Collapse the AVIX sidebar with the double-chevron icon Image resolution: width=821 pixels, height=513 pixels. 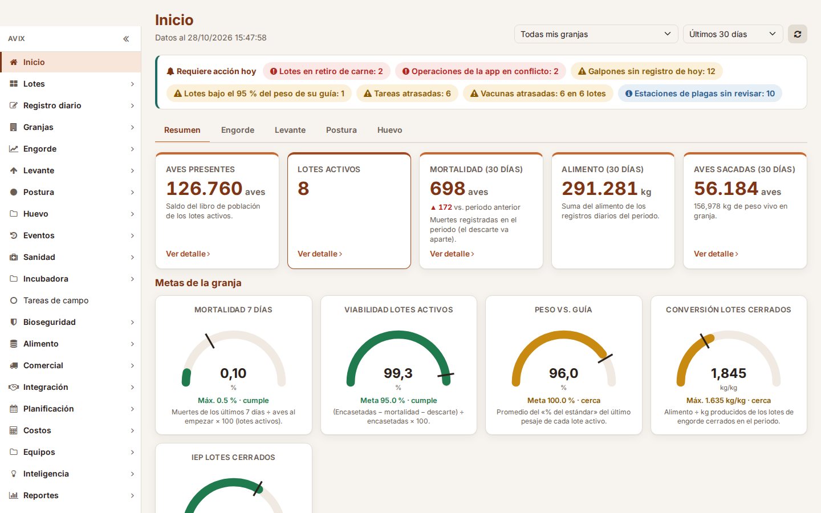coord(126,39)
